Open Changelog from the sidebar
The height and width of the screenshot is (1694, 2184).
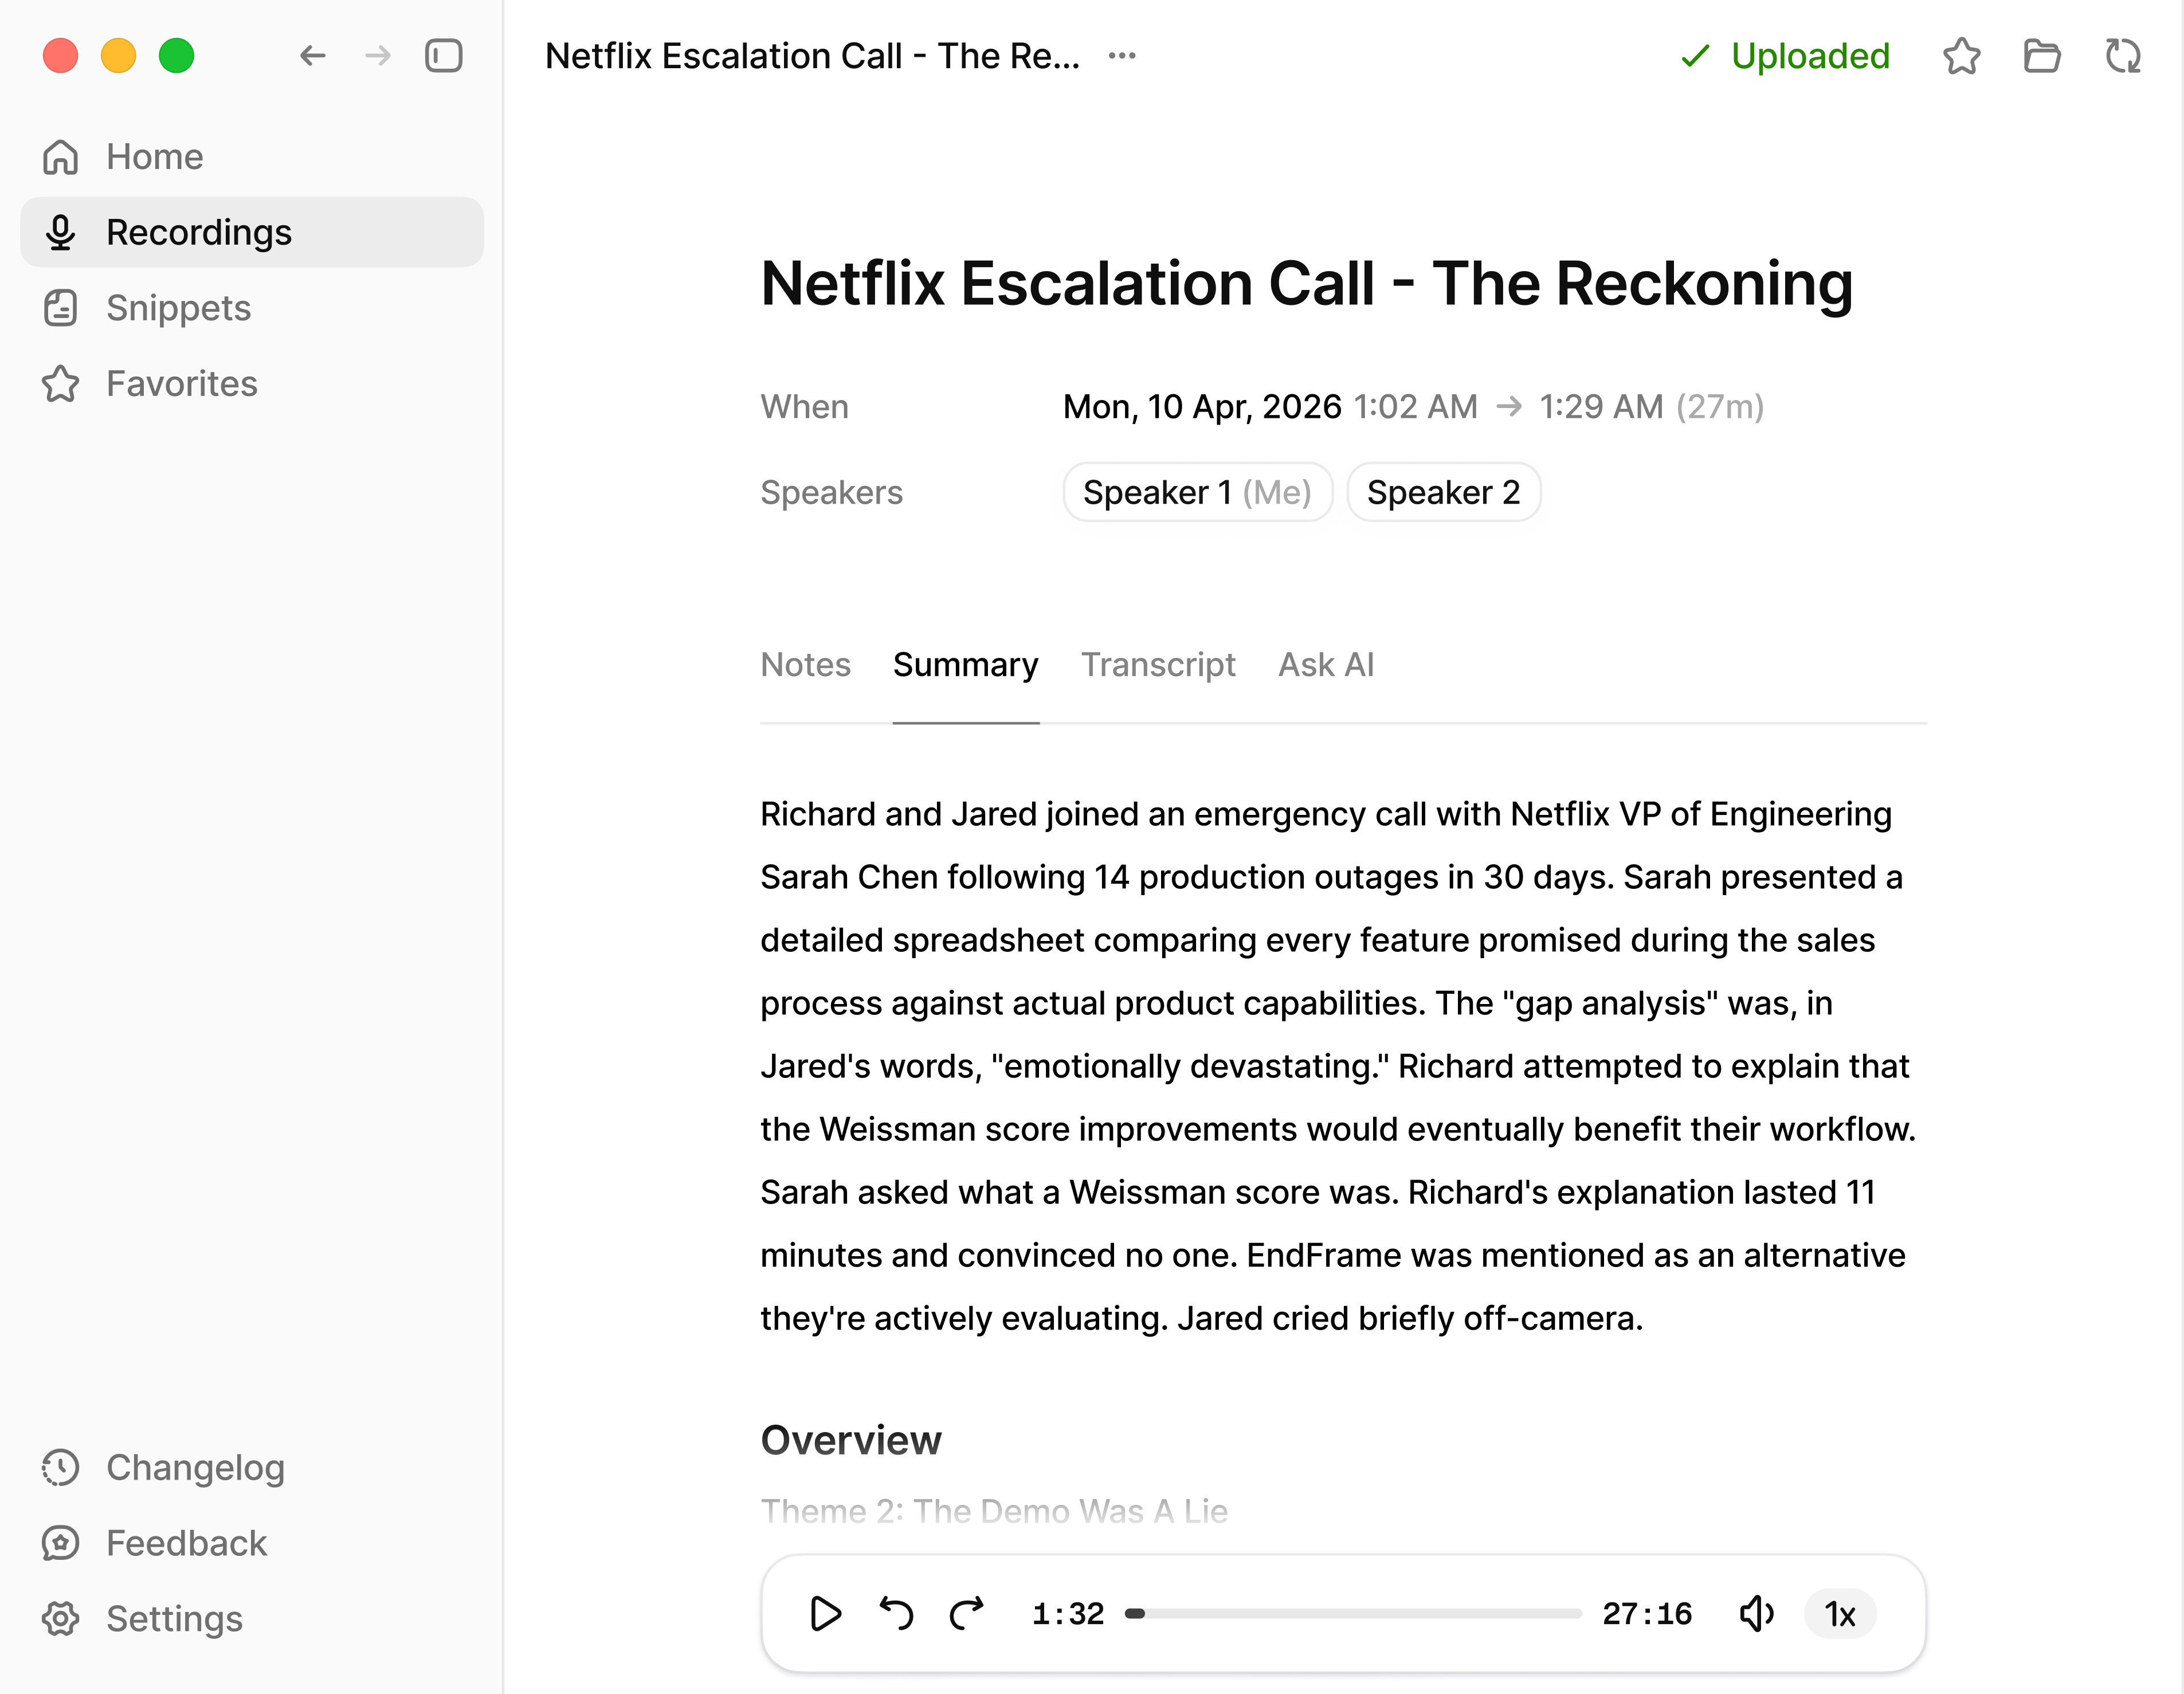(195, 1467)
